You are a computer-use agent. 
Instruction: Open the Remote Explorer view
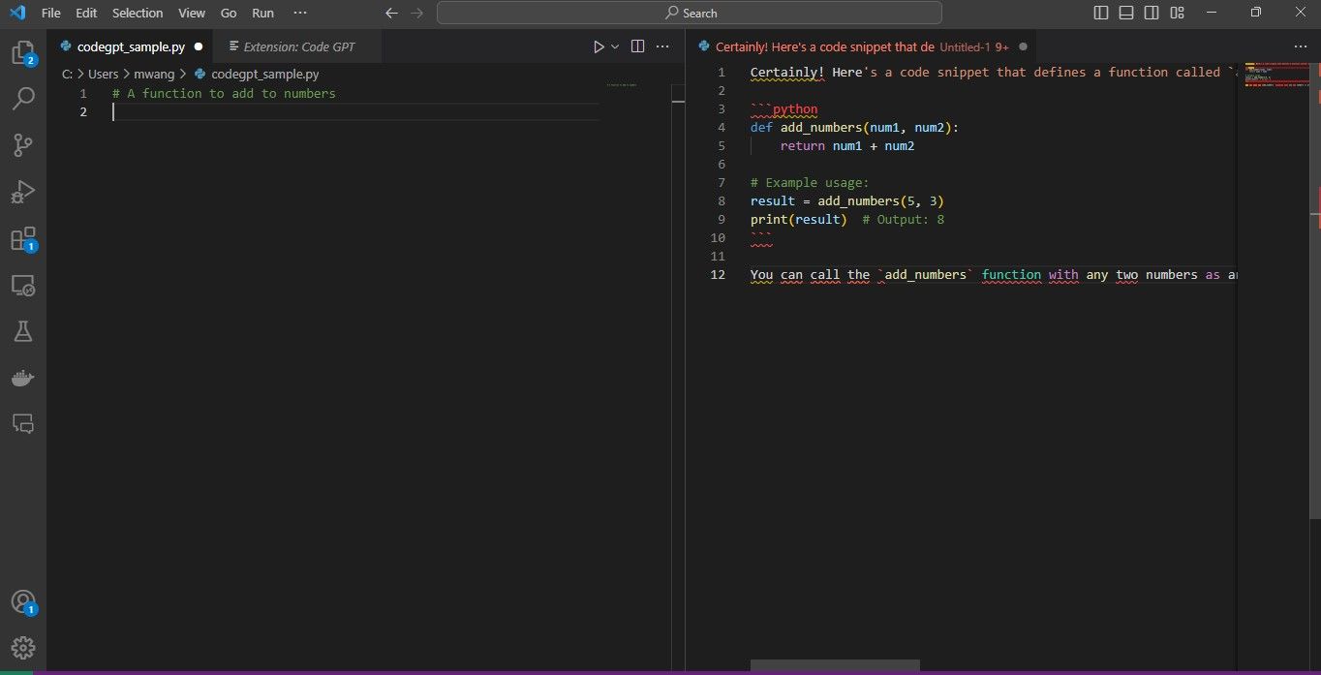pos(23,285)
